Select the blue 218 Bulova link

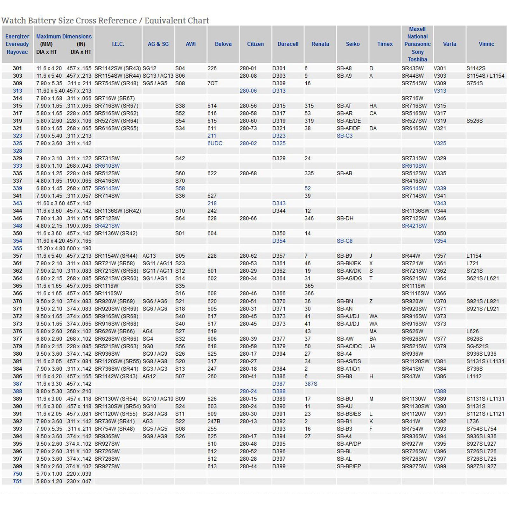pos(212,204)
